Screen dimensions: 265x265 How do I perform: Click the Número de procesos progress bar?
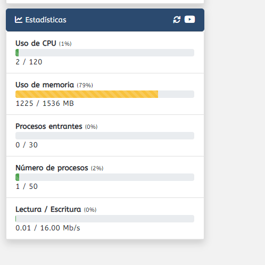(105, 177)
